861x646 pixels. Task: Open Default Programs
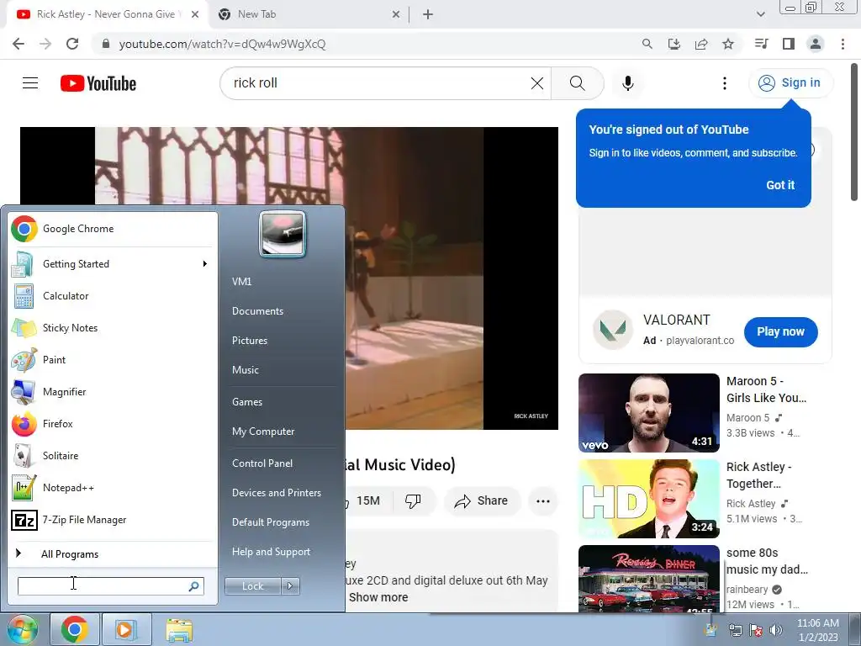pos(271,522)
